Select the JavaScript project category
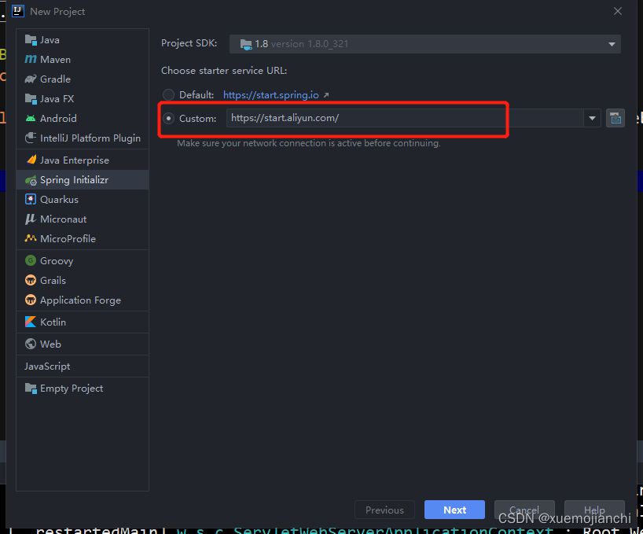The height and width of the screenshot is (534, 643). pos(83,366)
